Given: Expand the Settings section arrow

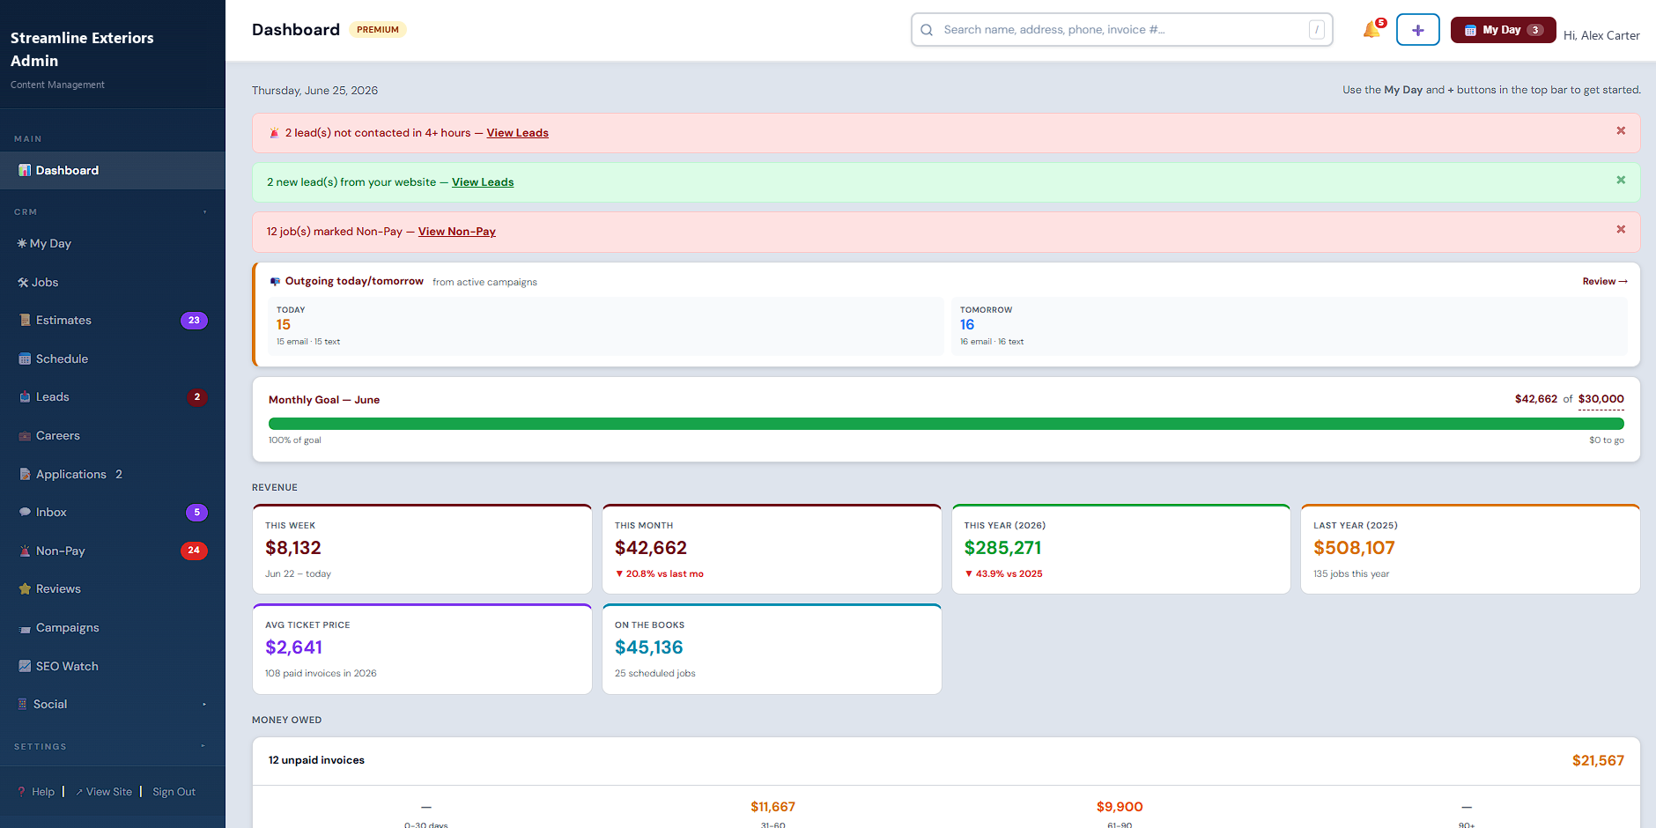Looking at the screenshot, I should pyautogui.click(x=203, y=746).
